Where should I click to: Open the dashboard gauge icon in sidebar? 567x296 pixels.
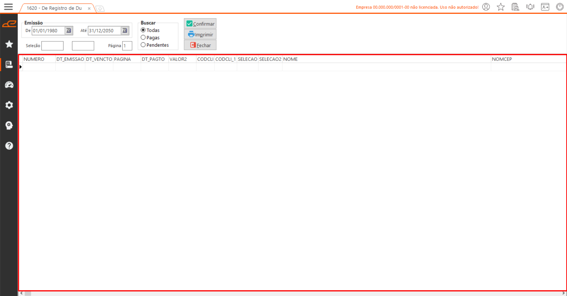coord(9,85)
